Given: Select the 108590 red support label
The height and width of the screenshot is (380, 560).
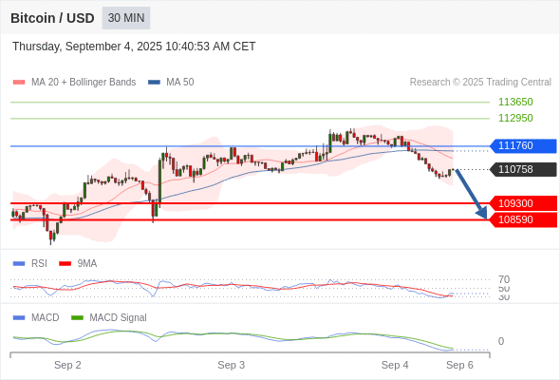Looking at the screenshot, I should click(523, 219).
